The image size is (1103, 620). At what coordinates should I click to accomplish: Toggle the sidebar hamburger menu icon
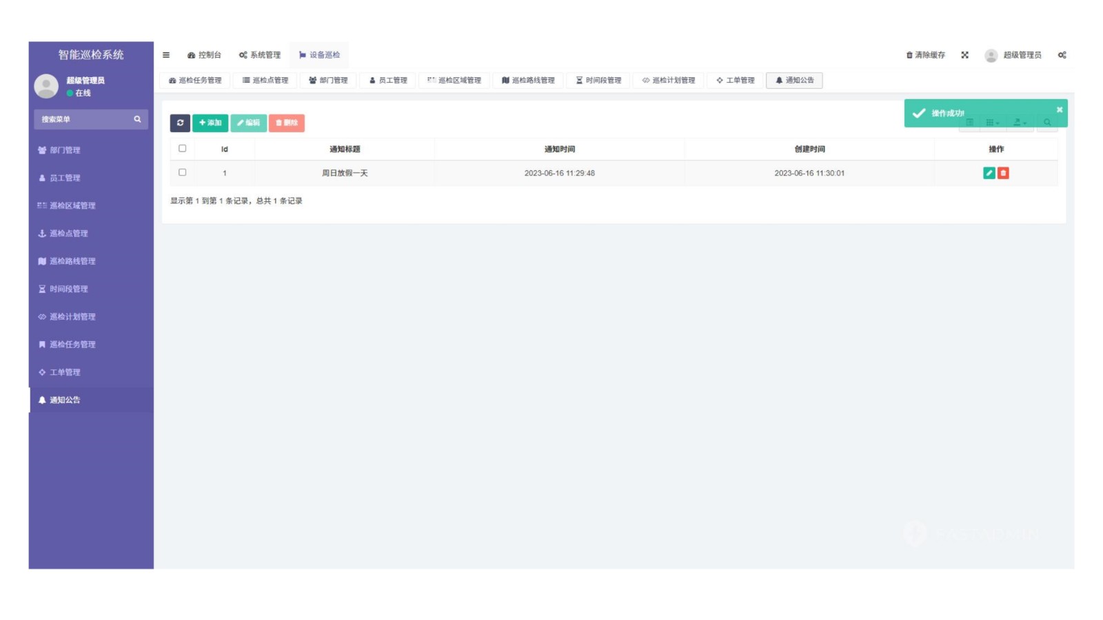(x=166, y=55)
